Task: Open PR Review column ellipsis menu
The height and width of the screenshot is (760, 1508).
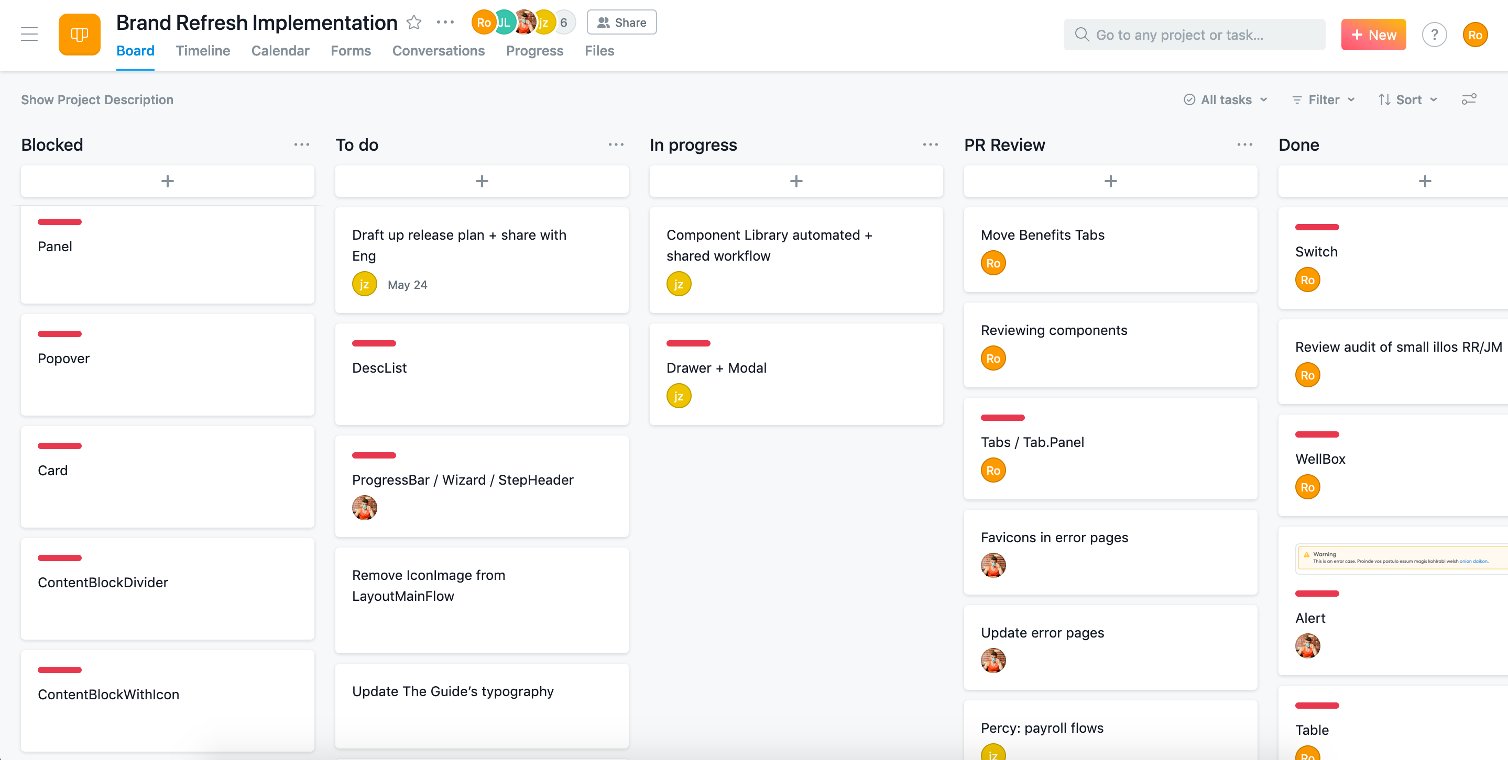Action: pyautogui.click(x=1244, y=144)
